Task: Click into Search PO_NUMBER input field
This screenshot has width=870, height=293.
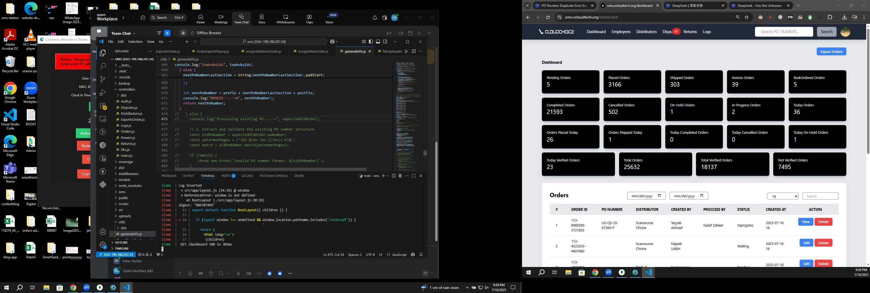Action: click(784, 32)
